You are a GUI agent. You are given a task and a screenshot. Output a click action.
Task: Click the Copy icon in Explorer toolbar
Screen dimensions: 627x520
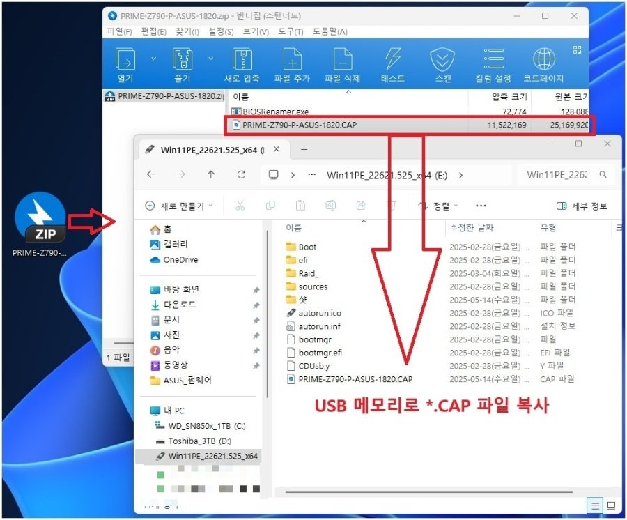pos(270,206)
